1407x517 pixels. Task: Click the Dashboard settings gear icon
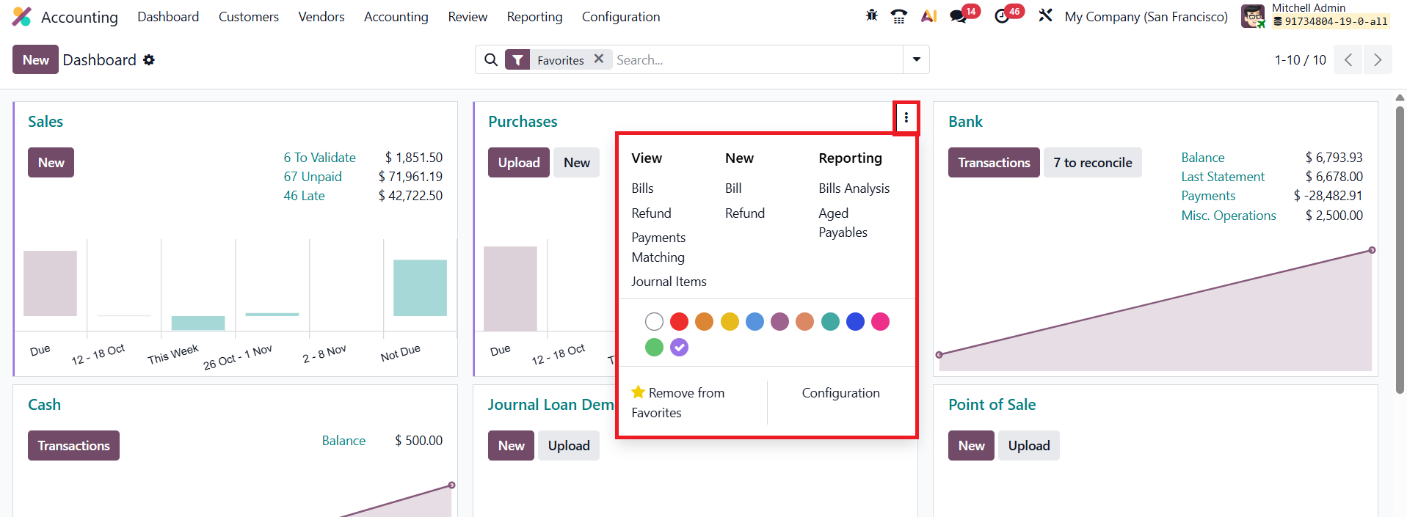pyautogui.click(x=149, y=60)
